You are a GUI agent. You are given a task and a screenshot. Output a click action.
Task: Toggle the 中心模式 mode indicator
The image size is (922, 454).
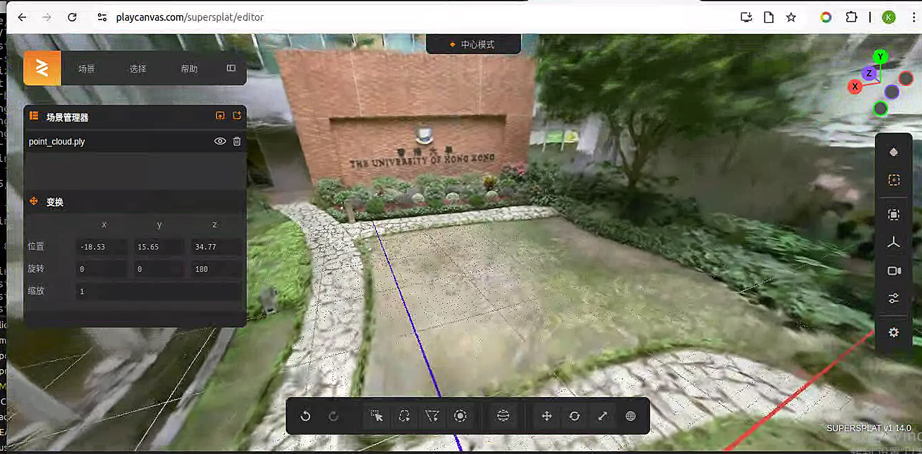tap(473, 44)
